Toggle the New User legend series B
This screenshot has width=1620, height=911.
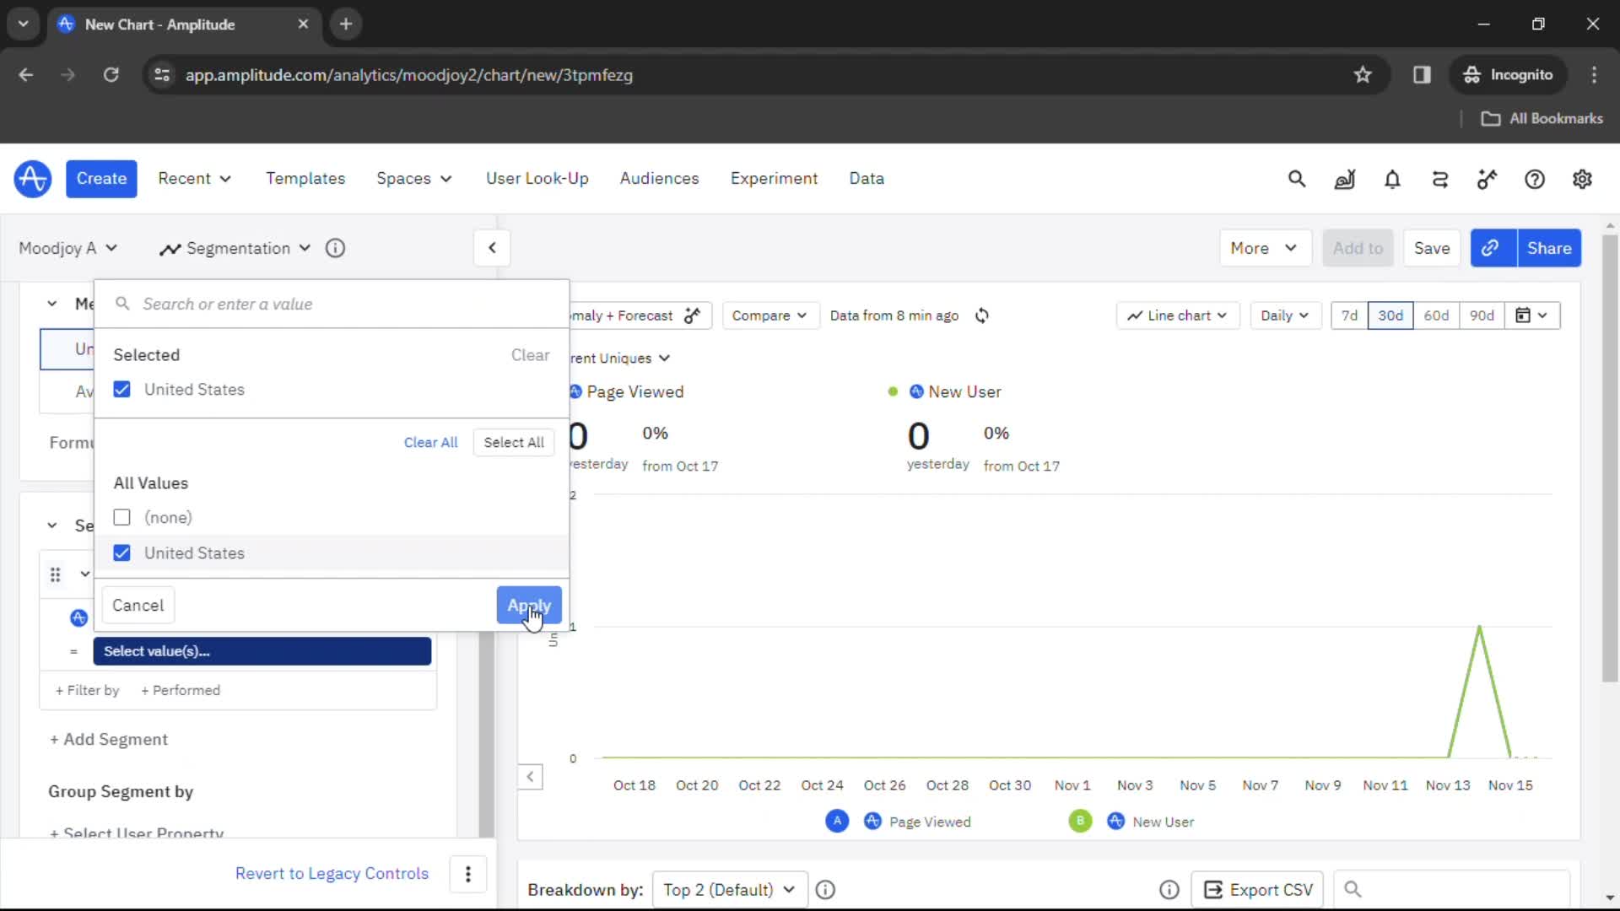[x=1132, y=822]
